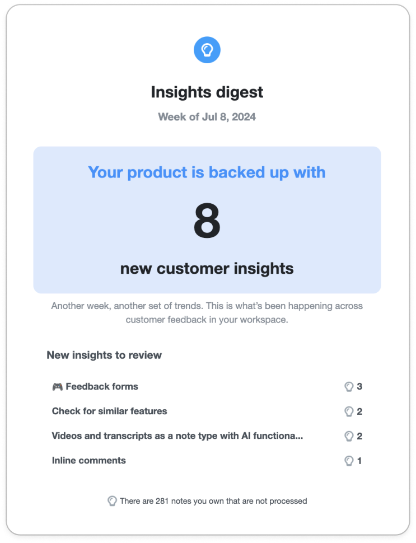Screen dimensions: 416x543
Task: Click the blue lightbulb logo at top
Action: pos(207,50)
